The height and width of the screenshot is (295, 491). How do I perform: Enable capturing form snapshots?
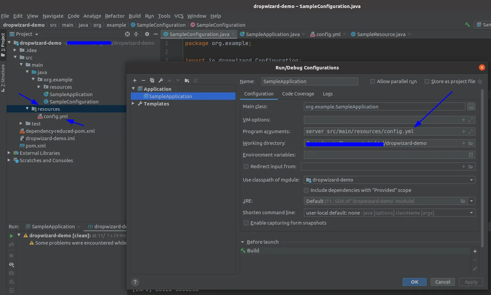[246, 223]
